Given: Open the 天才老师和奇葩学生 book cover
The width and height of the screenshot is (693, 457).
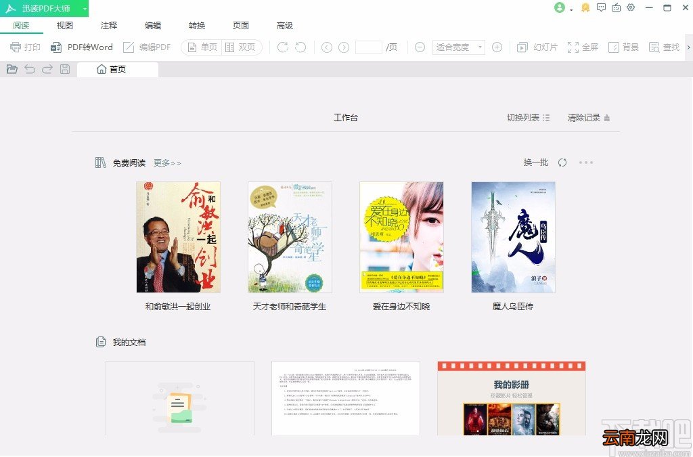Looking at the screenshot, I should tap(290, 237).
